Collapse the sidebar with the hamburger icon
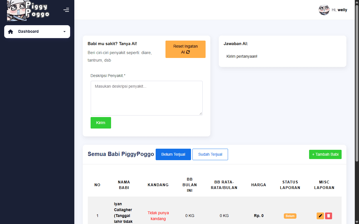 66,10
